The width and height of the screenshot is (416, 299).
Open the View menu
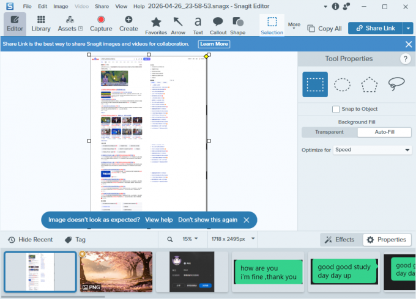121,6
